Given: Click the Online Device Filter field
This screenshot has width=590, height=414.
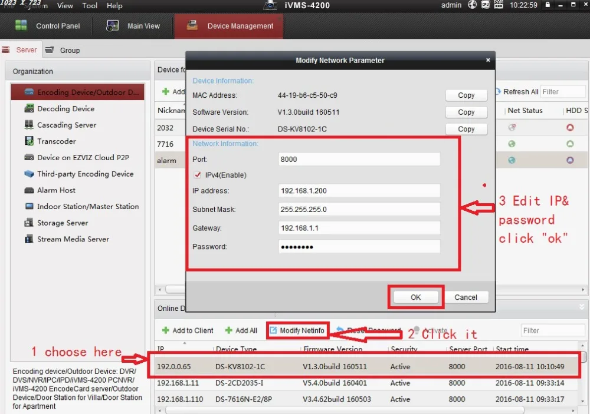Looking at the screenshot, I should tap(553, 330).
